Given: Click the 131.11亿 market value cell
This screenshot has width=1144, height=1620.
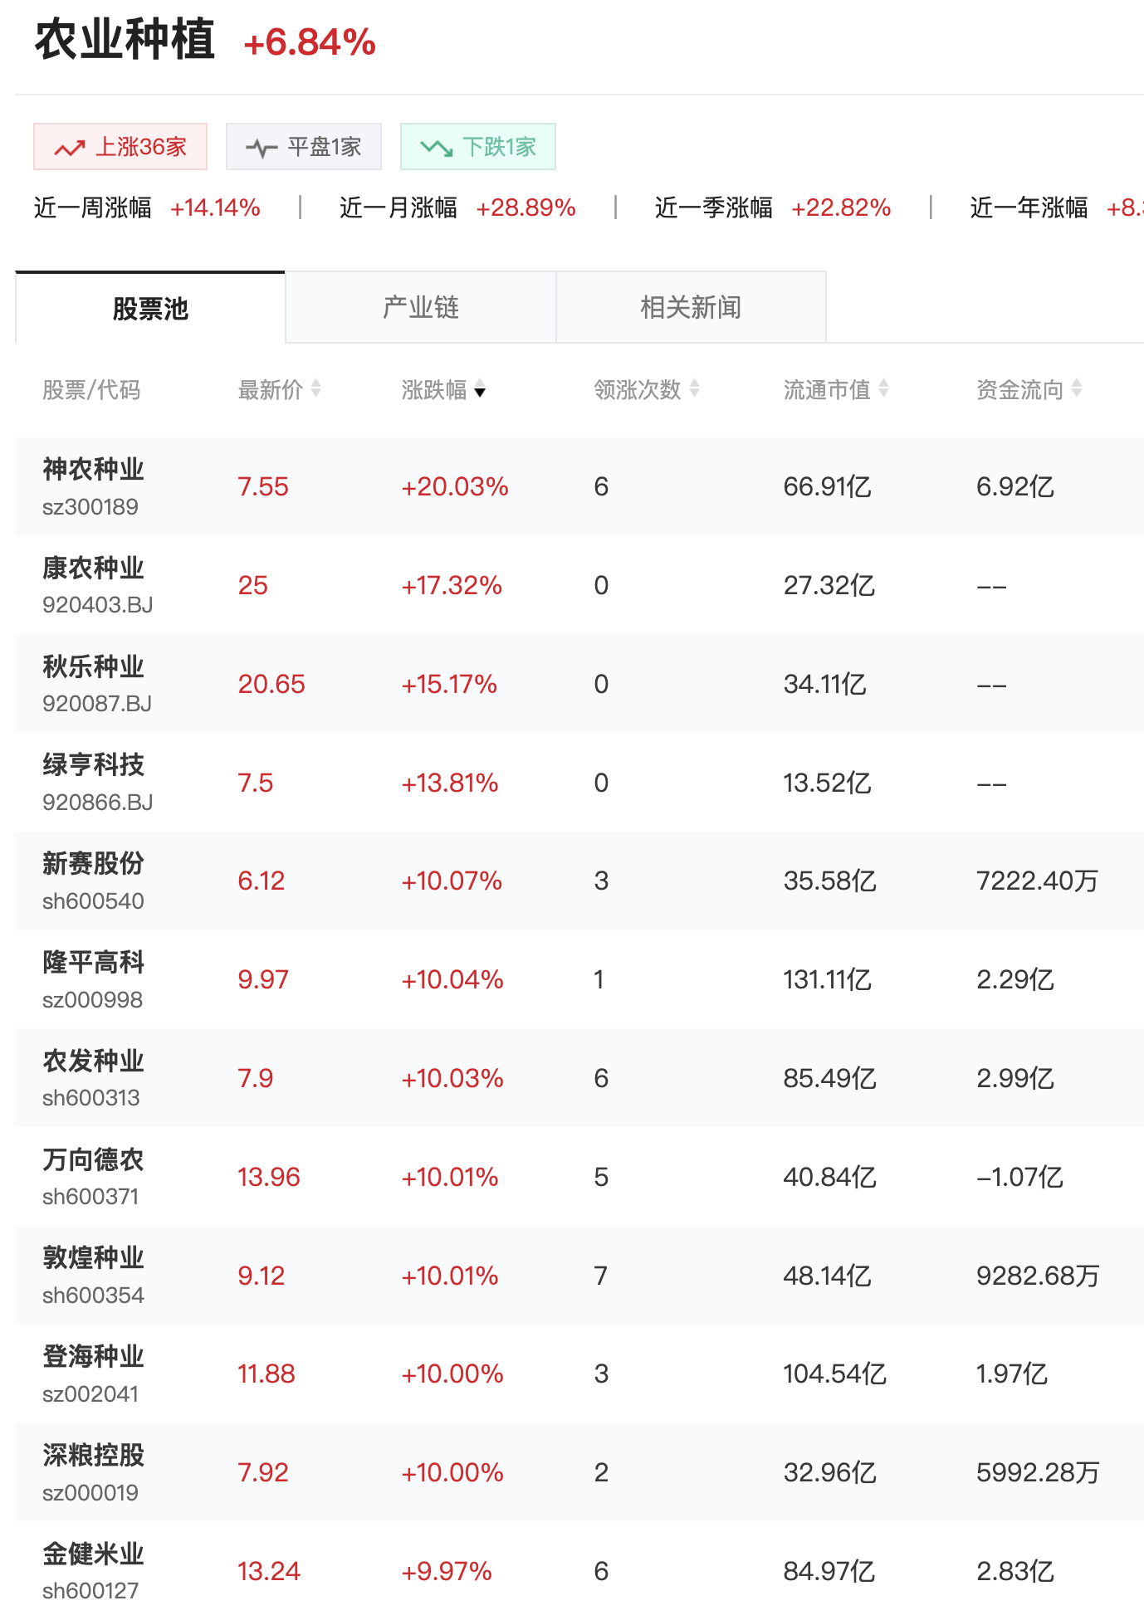Looking at the screenshot, I should [828, 979].
